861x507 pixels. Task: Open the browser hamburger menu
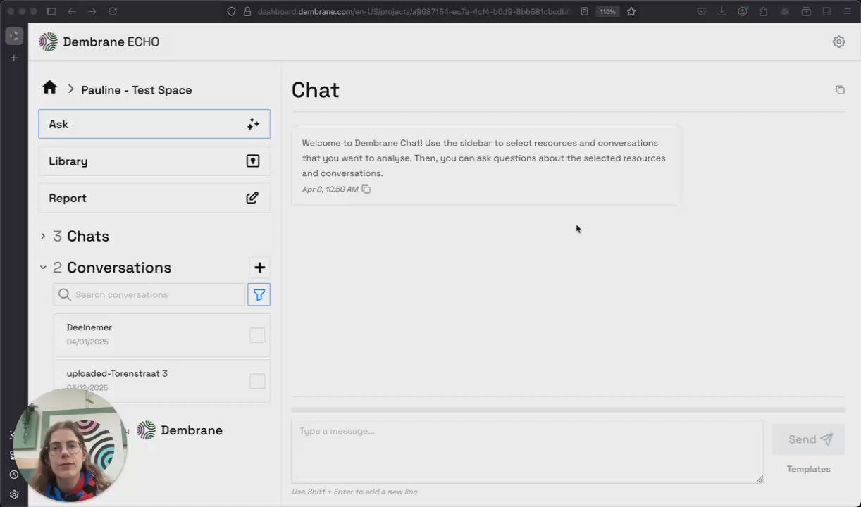pyautogui.click(x=848, y=11)
